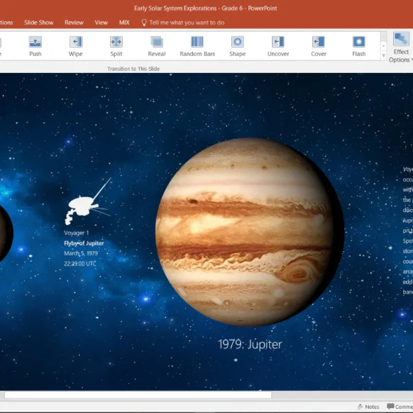The image size is (413, 413).
Task: Select the '22:29:00 UTC' time text
Action: pos(80,264)
